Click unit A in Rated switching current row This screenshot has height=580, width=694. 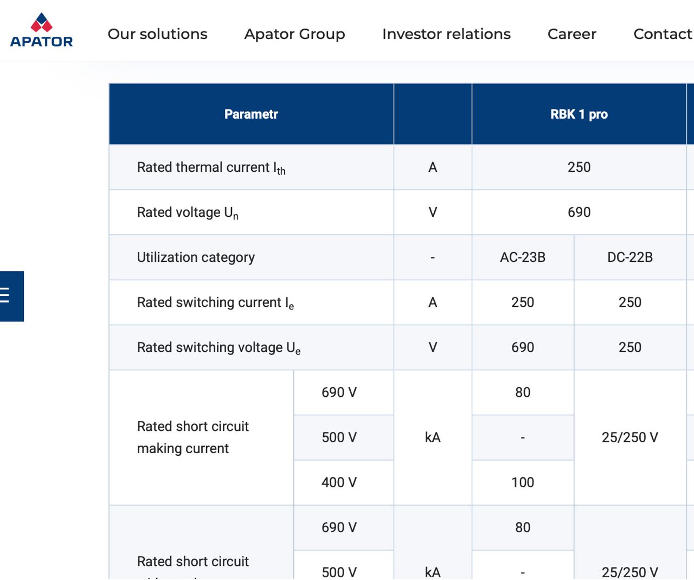[x=433, y=302]
